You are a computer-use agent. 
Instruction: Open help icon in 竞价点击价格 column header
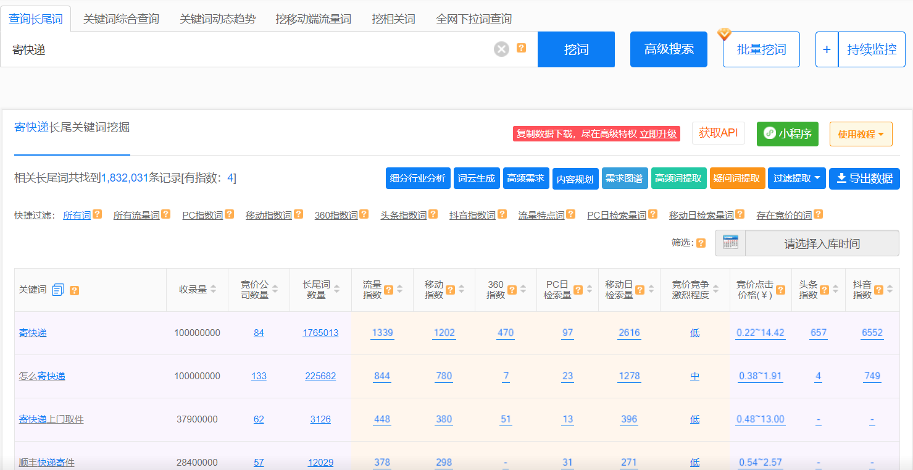pyautogui.click(x=780, y=289)
